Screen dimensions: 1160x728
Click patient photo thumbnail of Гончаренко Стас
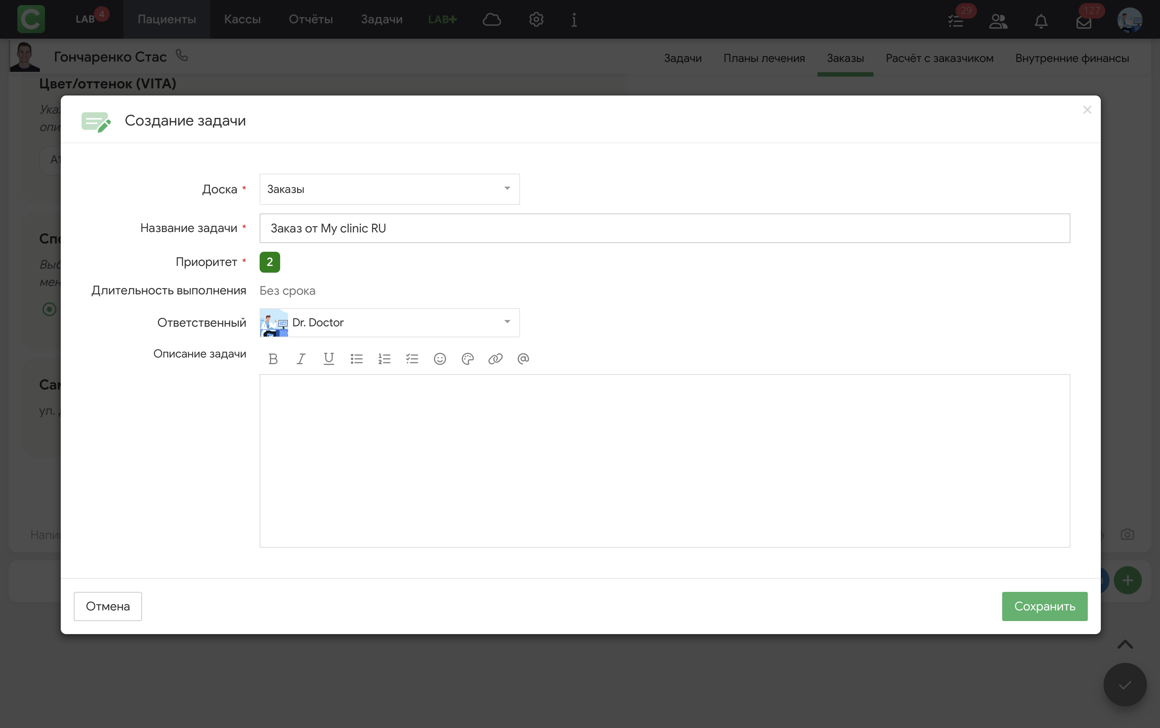[x=24, y=56]
